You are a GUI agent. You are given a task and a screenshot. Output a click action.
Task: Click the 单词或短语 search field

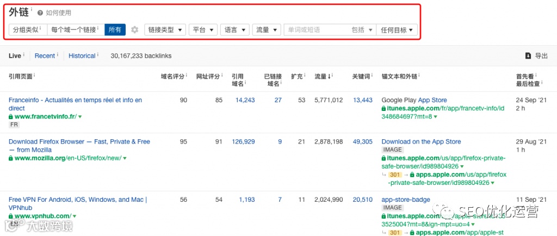click(x=316, y=30)
